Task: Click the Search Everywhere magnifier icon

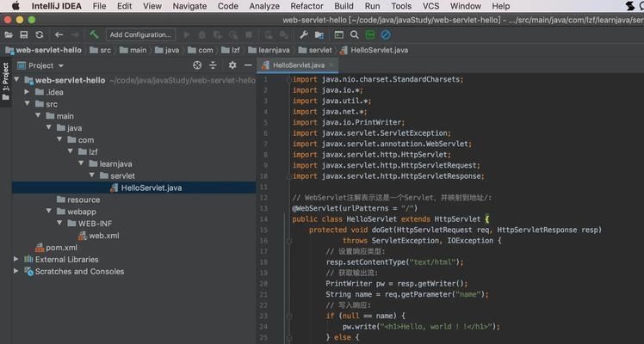Action: click(355, 35)
